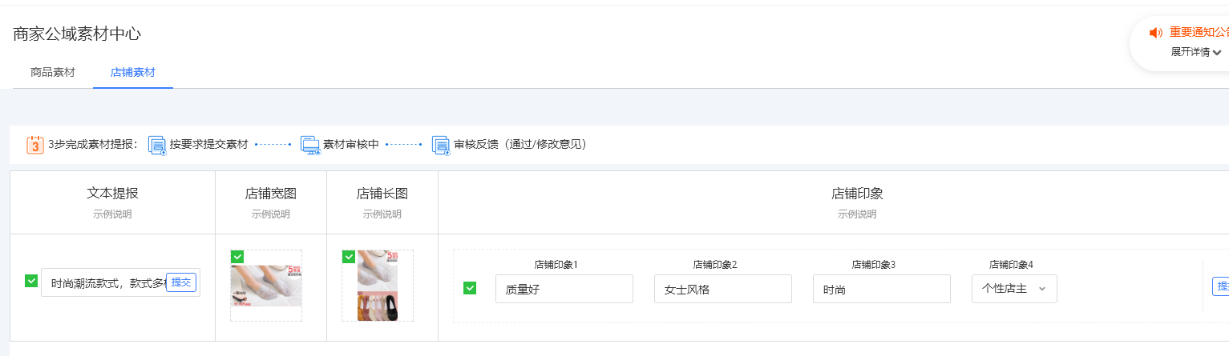Select the 店铺素材 tab
Viewport: 1229px width, 356px height.
point(133,72)
